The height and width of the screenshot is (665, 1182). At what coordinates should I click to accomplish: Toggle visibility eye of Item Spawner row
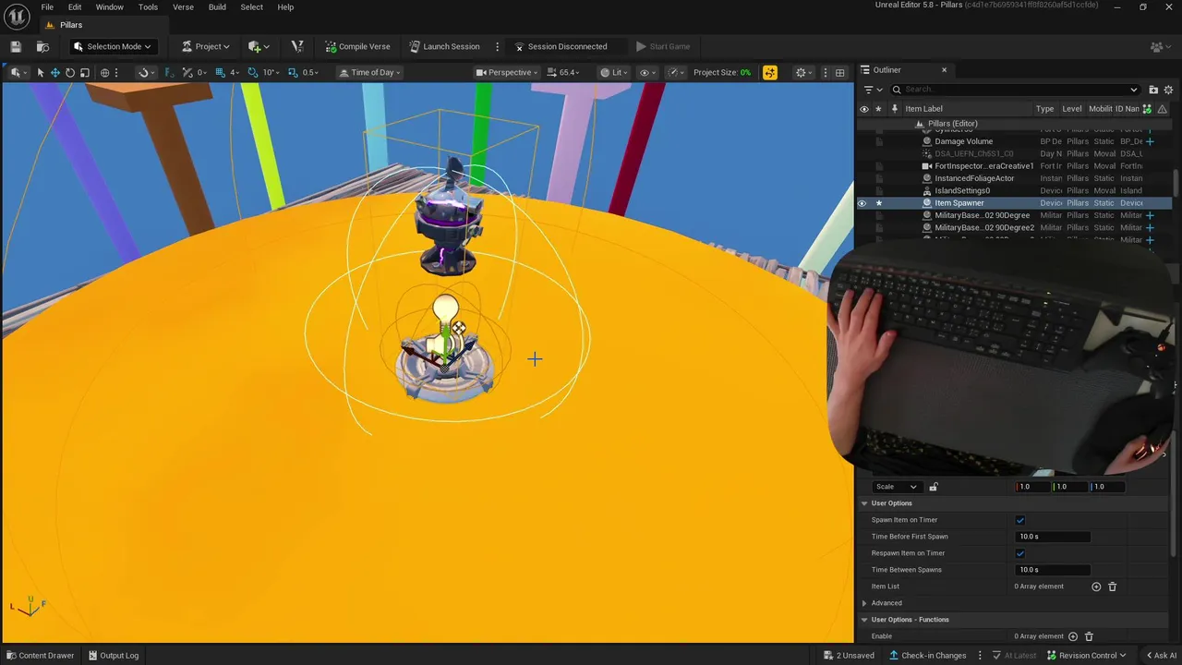862,203
